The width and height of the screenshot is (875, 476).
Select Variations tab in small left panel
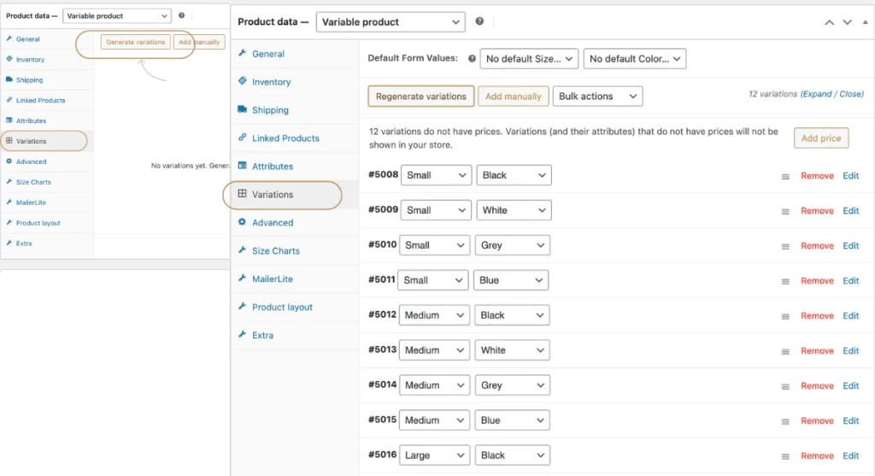coord(32,141)
